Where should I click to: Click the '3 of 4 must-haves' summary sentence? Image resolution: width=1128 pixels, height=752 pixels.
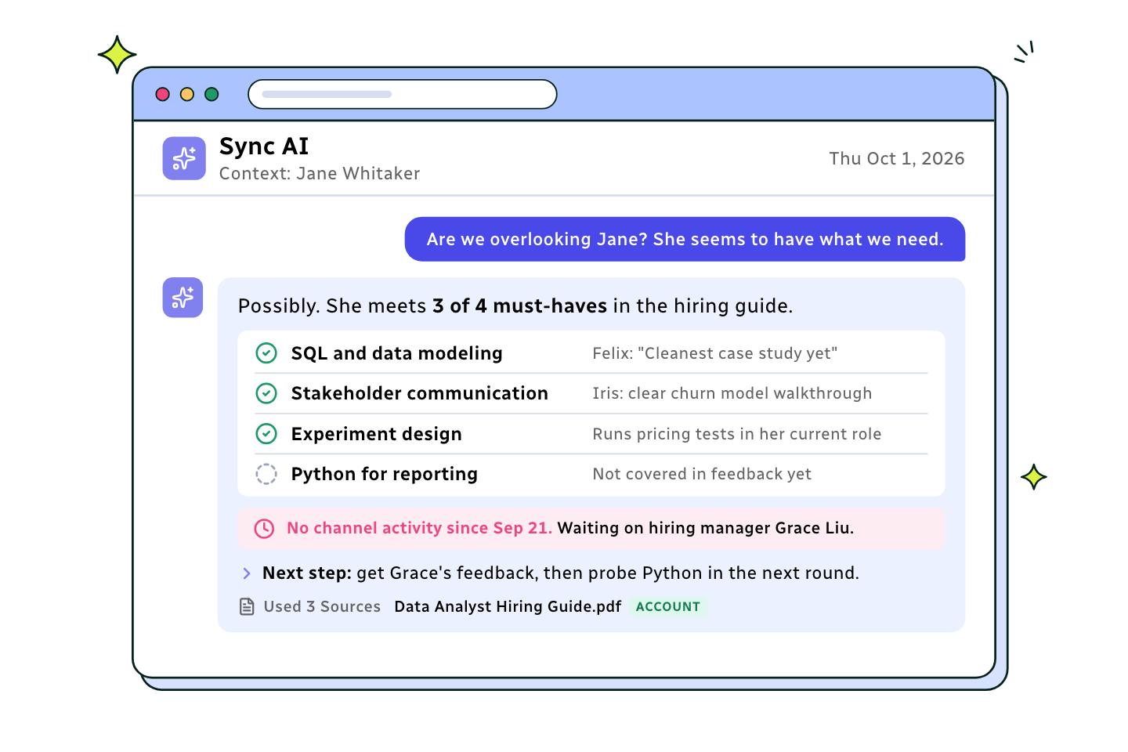[x=515, y=305]
